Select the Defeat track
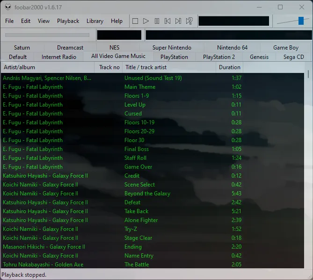The width and height of the screenshot is (313, 280). pyautogui.click(x=153, y=202)
